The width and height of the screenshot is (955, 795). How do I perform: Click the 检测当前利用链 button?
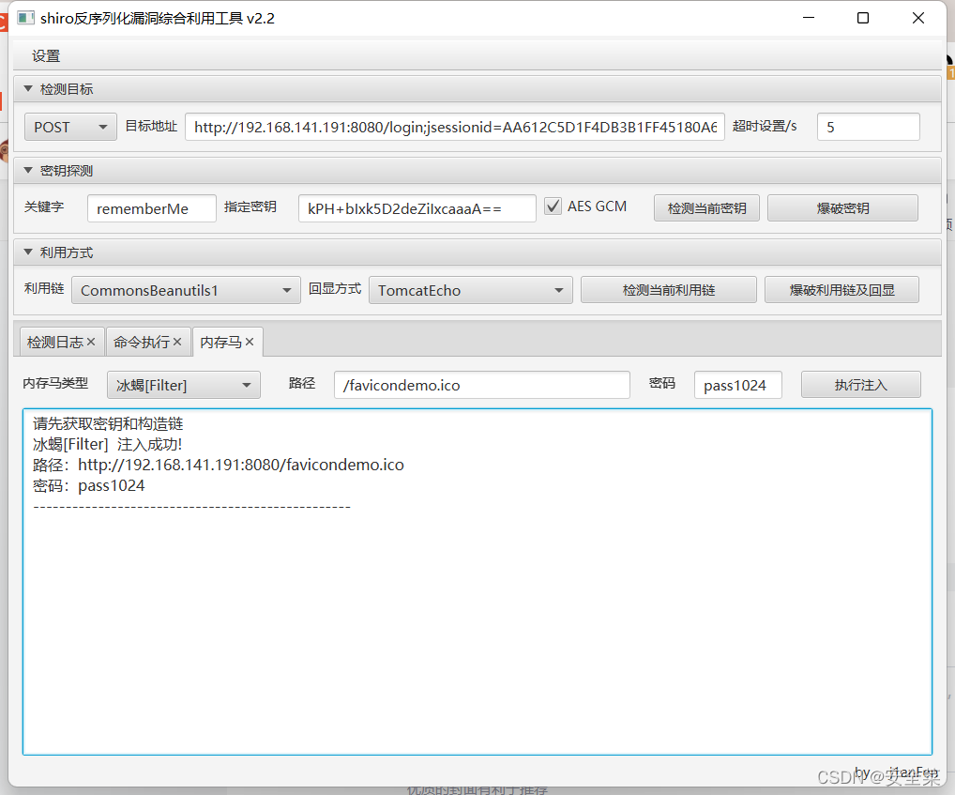point(669,290)
